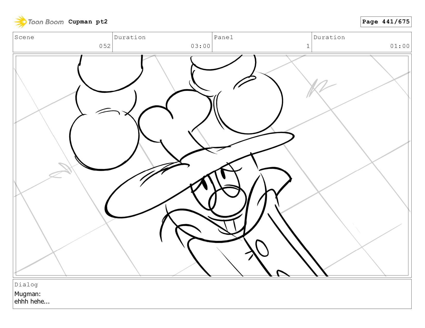The height and width of the screenshot is (328, 425).
Task: Click the dialog line 'ehhh hehe...'
Action: (32, 301)
